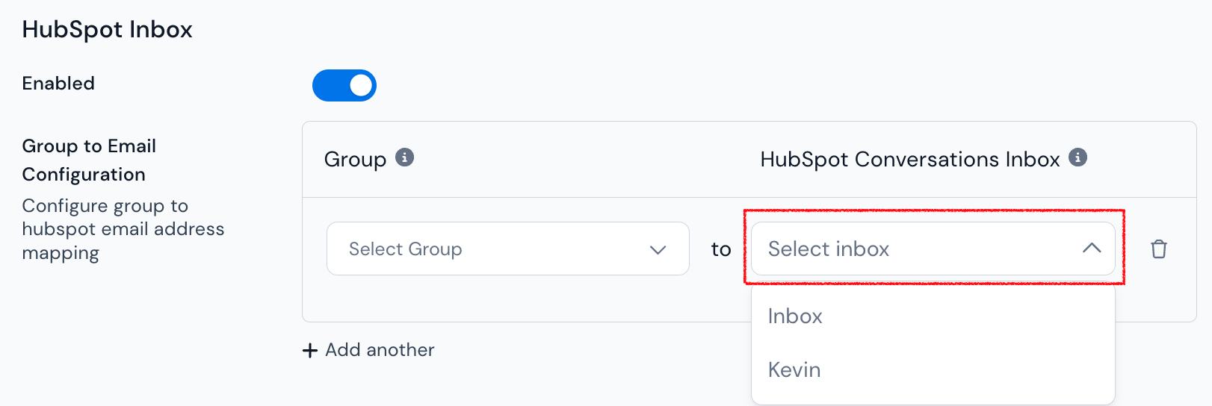Click the Group to Email Configuration label
Image resolution: width=1212 pixels, height=406 pixels.
click(x=89, y=160)
